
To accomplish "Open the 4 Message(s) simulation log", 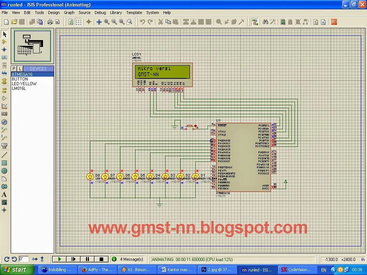I will pos(128,259).
